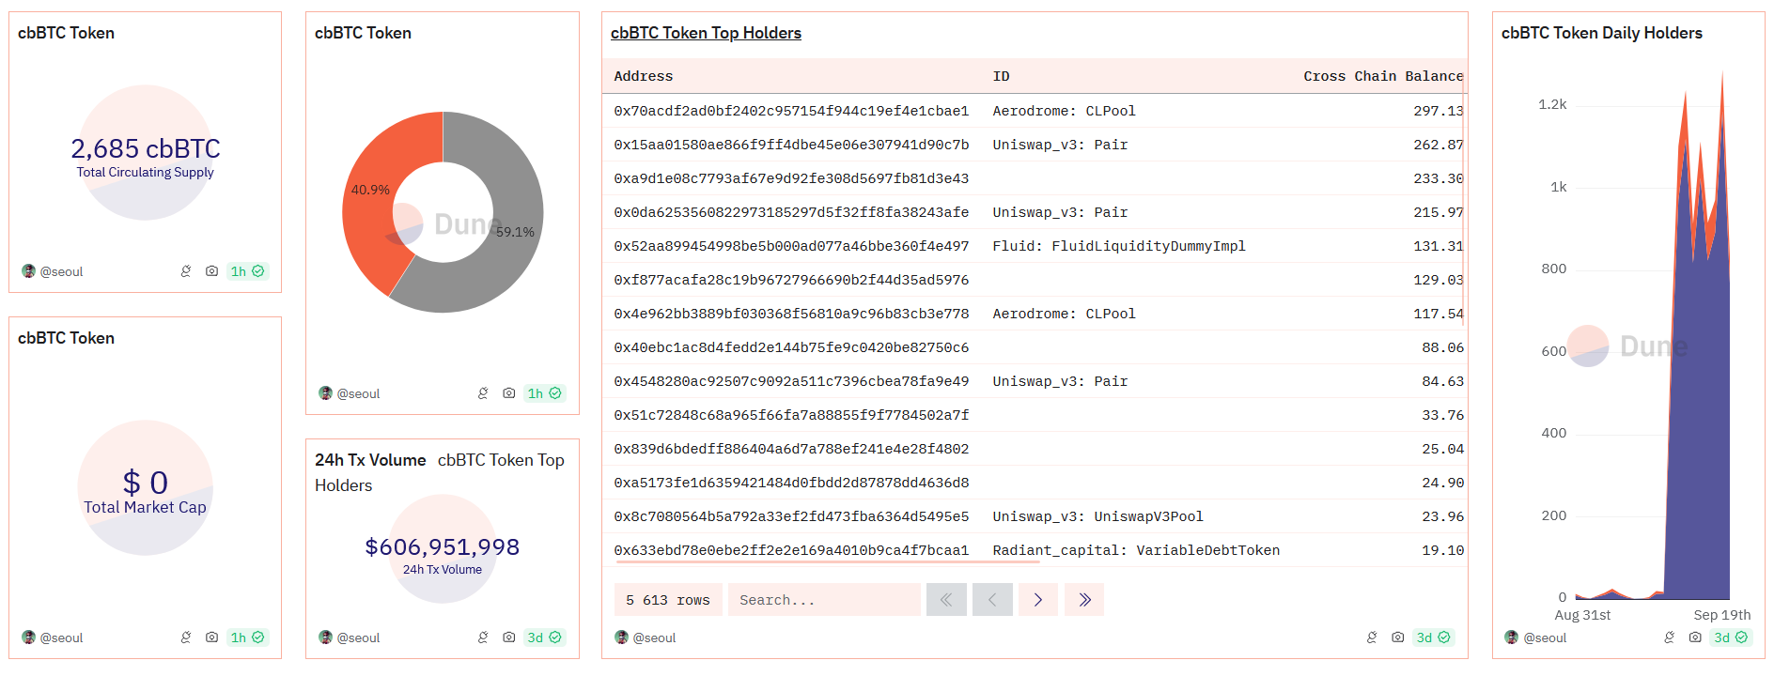Select address 0x0da6253560822973185297d5f32ff8fa38243afe
This screenshot has height=676, width=1774.
[791, 212]
